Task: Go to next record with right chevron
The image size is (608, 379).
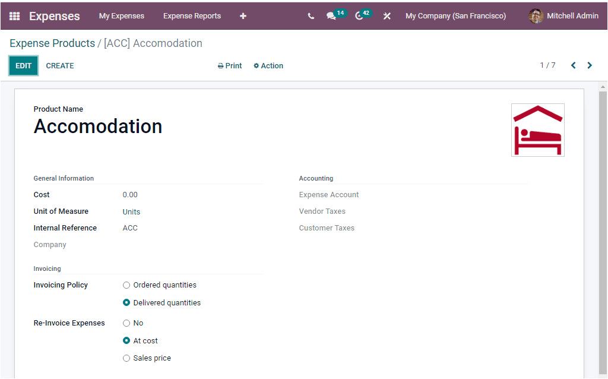Action: point(590,65)
